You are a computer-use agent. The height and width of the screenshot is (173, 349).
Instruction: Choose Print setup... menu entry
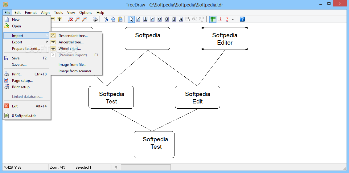27,87
